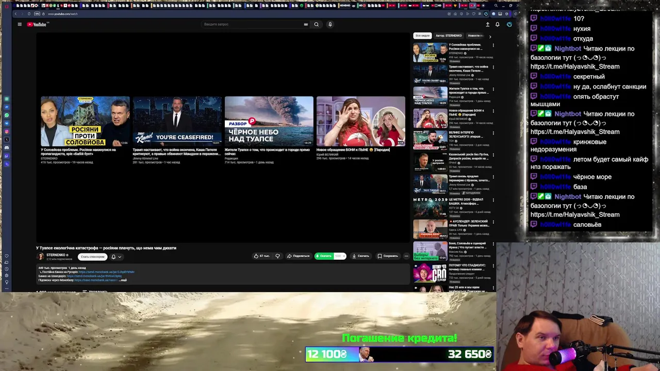Open the base.monobank.ua link in description

[x=96, y=280]
